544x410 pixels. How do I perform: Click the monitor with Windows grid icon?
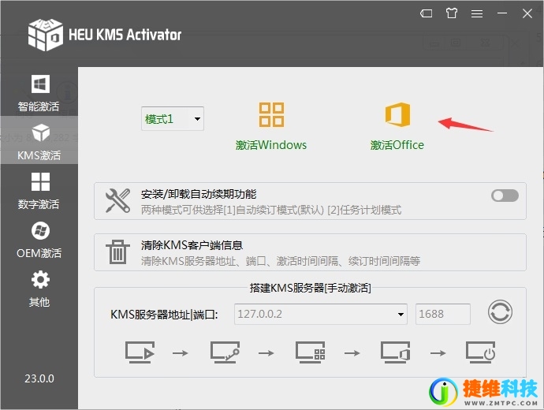(310, 352)
